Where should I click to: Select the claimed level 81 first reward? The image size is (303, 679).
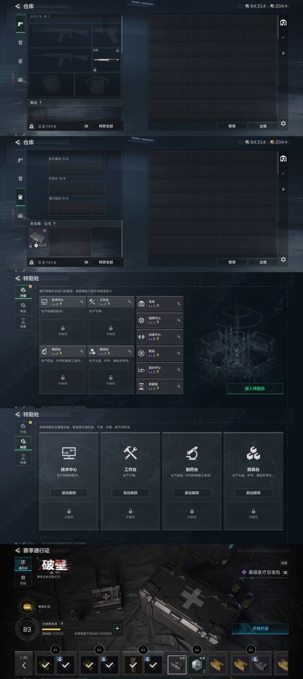coord(46,665)
